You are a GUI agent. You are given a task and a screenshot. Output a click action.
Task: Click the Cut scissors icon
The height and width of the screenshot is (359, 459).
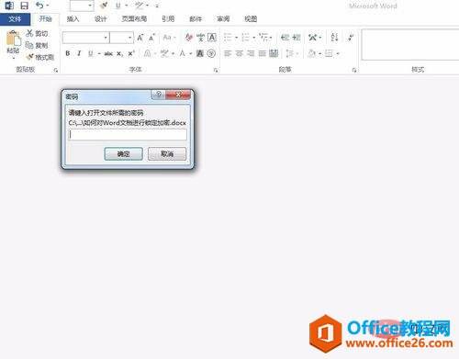click(29, 33)
